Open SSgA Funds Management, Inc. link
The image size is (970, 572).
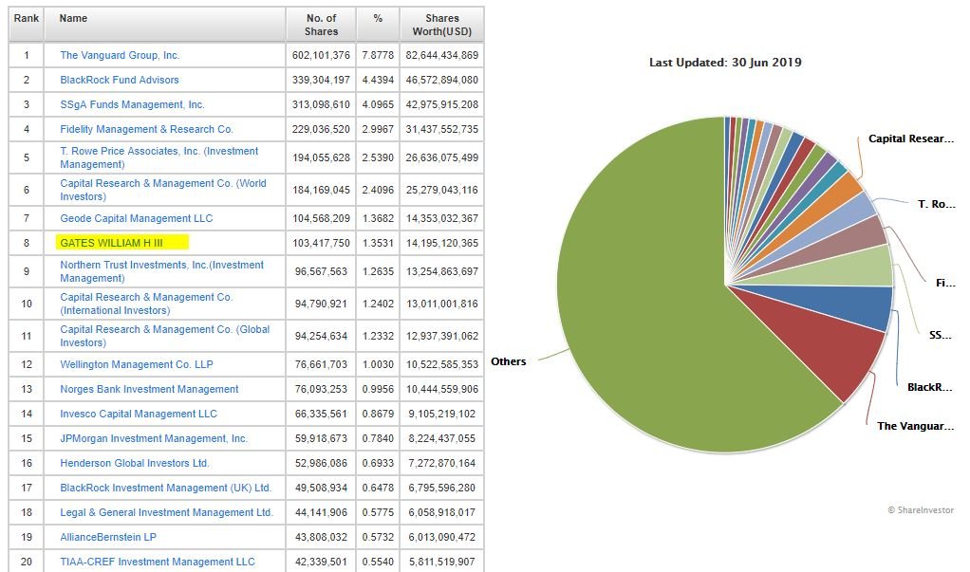tap(132, 104)
